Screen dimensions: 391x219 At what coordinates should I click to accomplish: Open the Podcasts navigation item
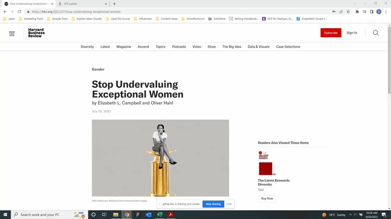(x=179, y=47)
